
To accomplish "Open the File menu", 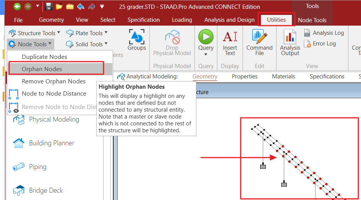I will [x=18, y=20].
